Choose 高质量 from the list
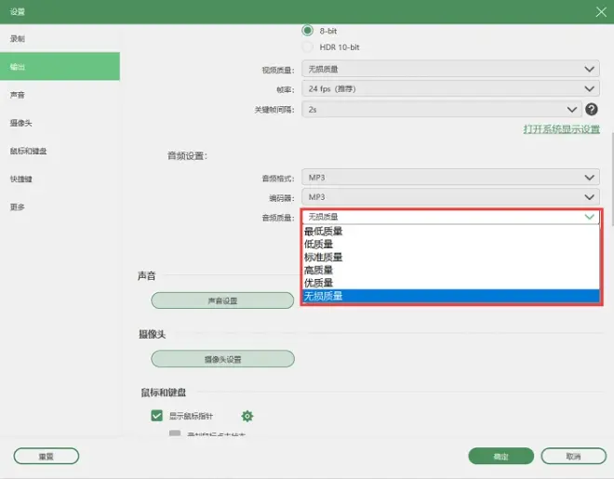The image size is (614, 479). [x=451, y=270]
